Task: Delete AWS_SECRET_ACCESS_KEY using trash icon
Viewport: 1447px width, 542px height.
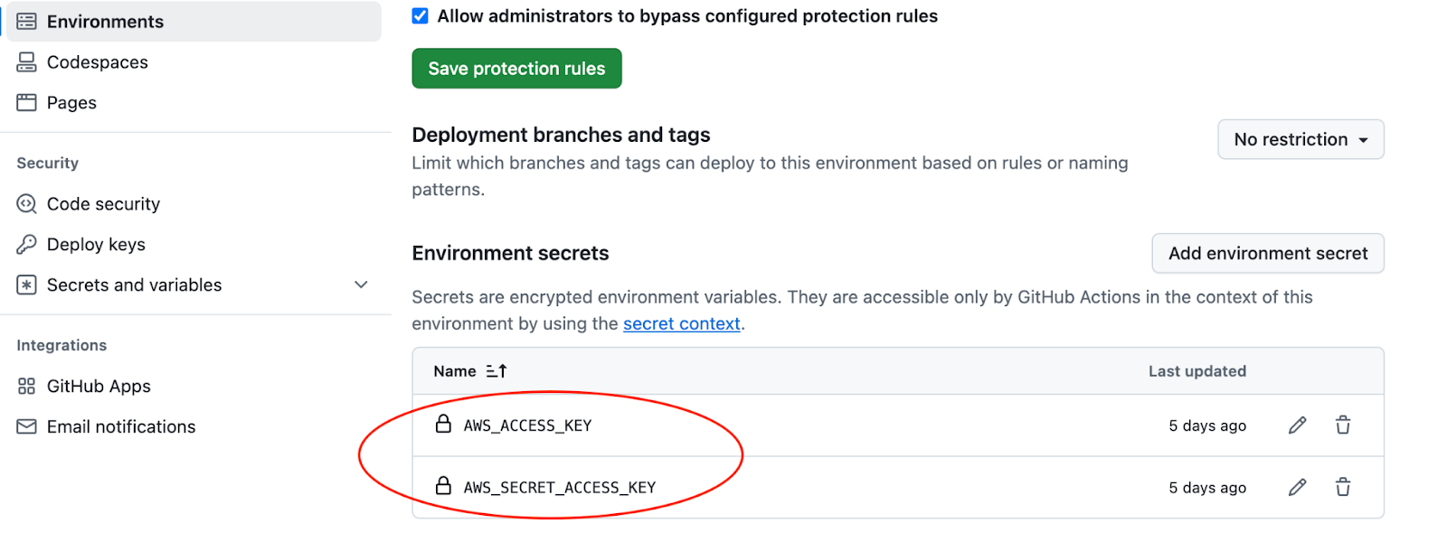Action: point(1343,488)
